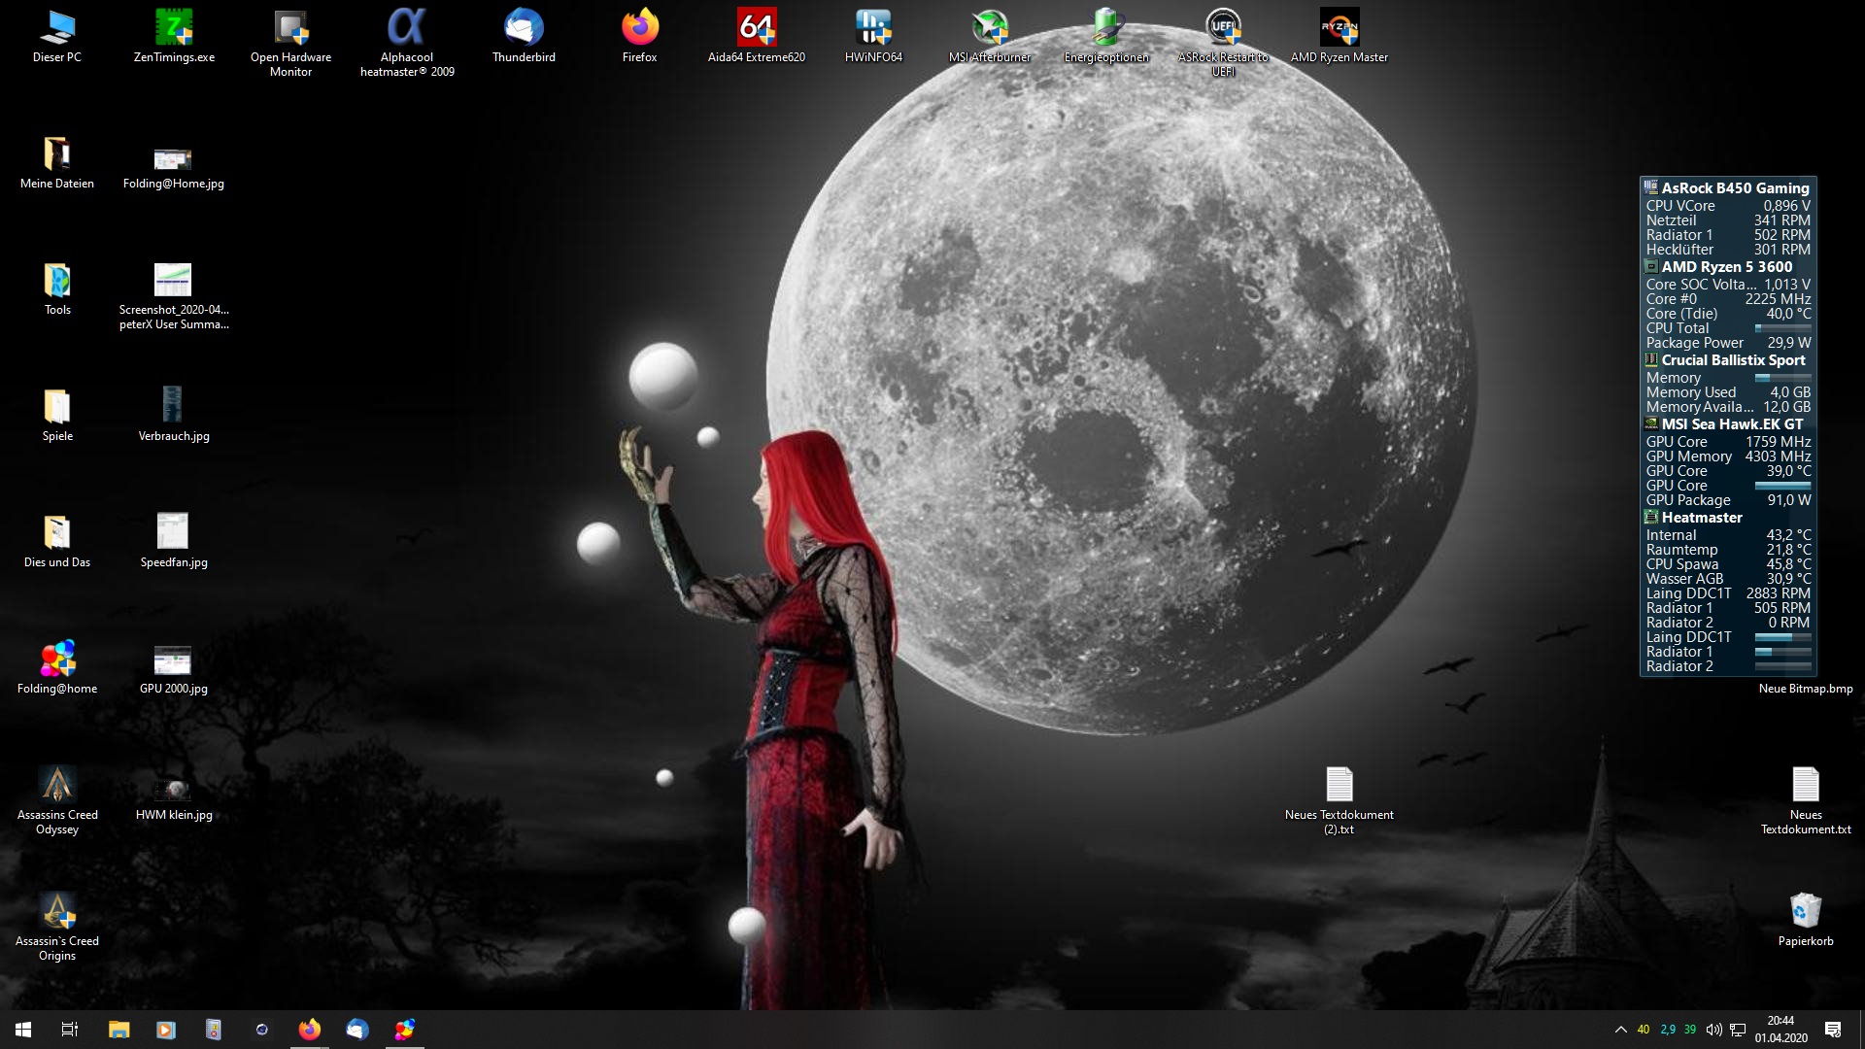The height and width of the screenshot is (1049, 1865).
Task: Select the Alphacool heatmaster 2009 icon
Action: tap(407, 29)
